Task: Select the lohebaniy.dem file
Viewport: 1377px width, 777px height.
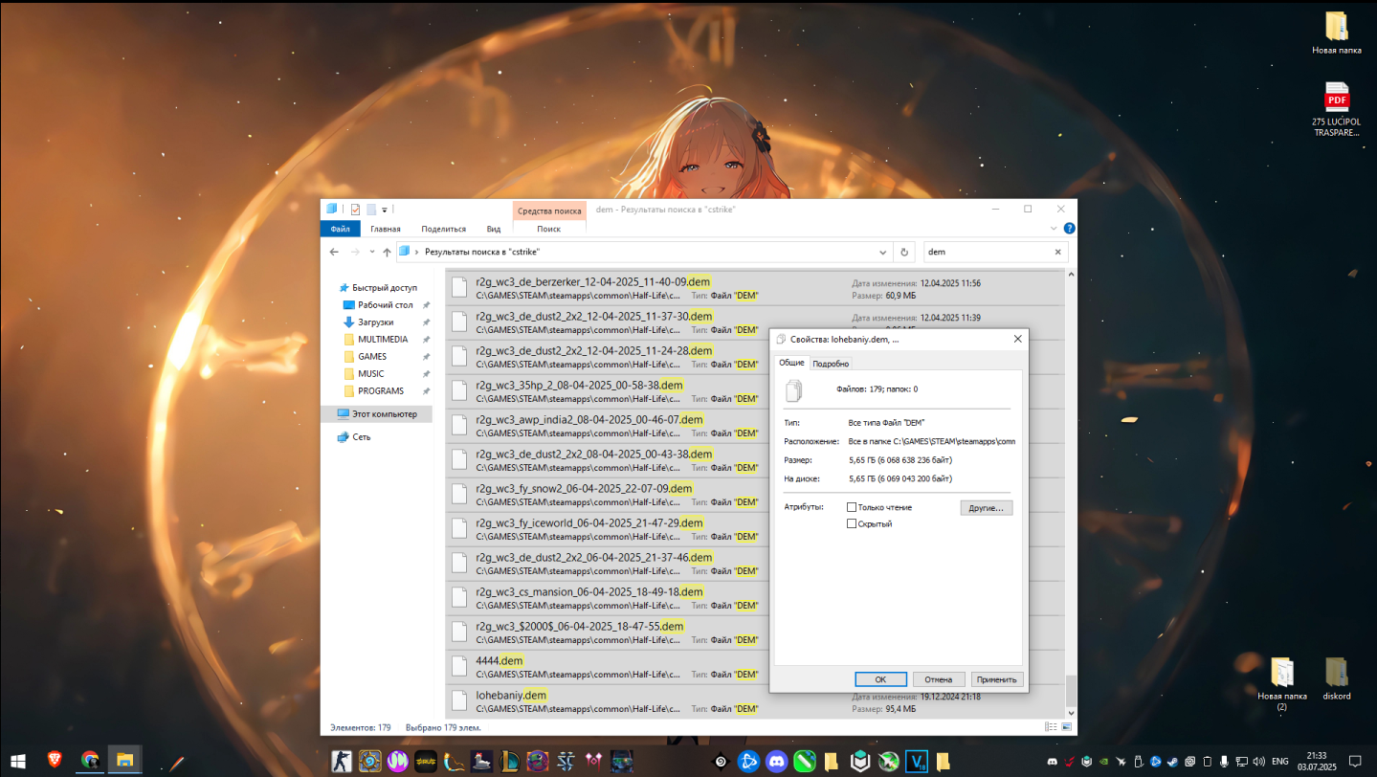Action: click(755, 701)
